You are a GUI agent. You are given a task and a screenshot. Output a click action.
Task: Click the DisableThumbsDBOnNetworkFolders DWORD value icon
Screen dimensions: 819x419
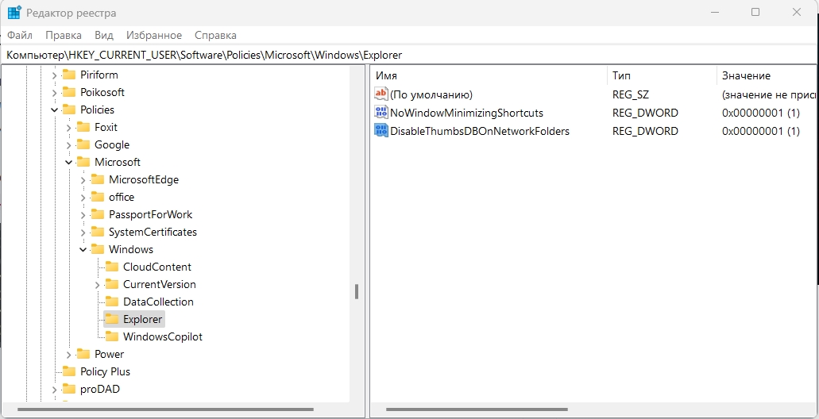click(x=381, y=131)
